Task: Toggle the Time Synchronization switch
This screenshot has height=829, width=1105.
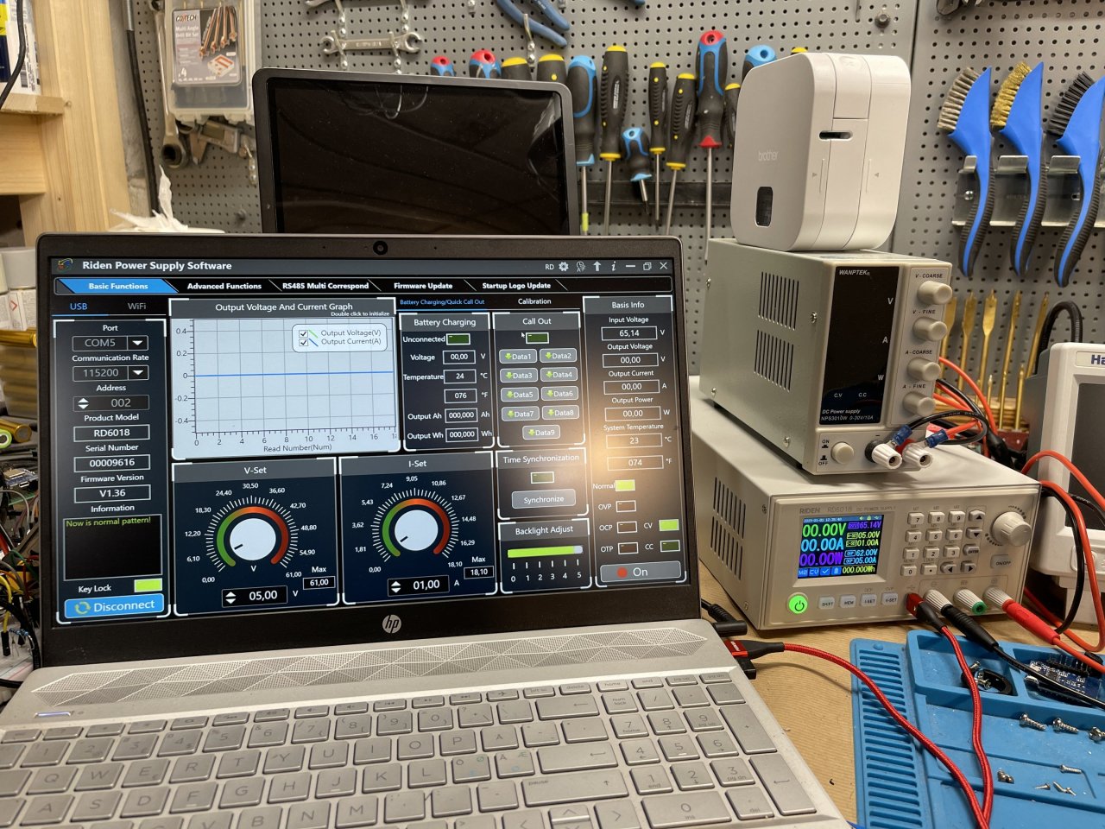Action: coord(542,478)
